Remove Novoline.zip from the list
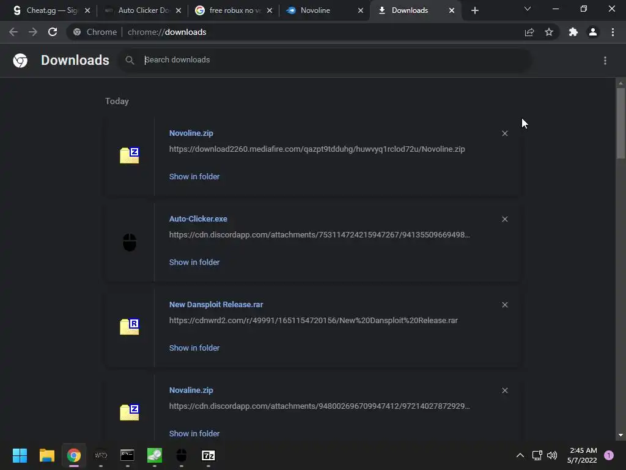Screen dimensions: 626x470 click(504, 133)
